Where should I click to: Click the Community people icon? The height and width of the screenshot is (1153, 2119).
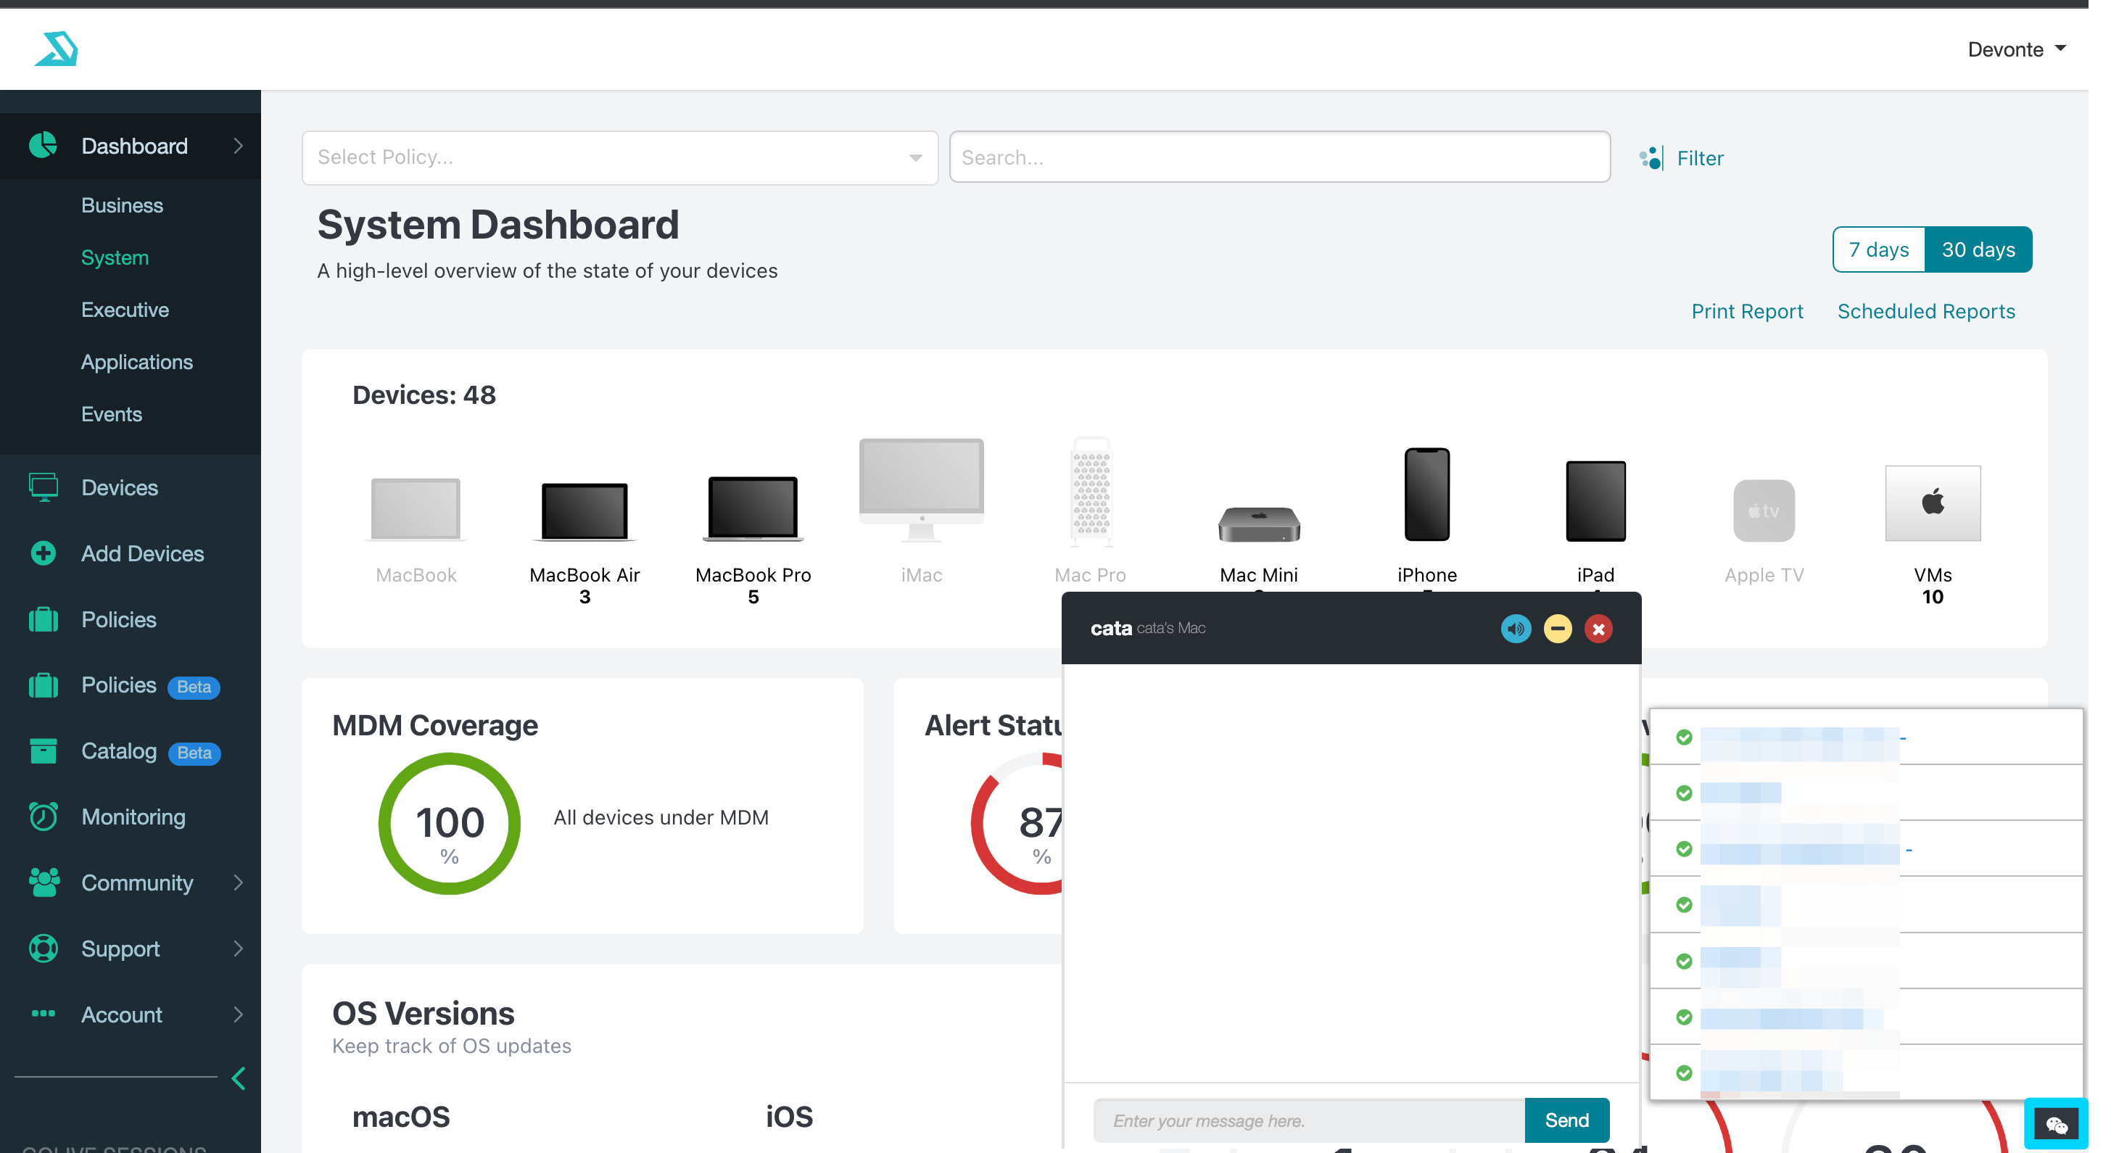(43, 882)
